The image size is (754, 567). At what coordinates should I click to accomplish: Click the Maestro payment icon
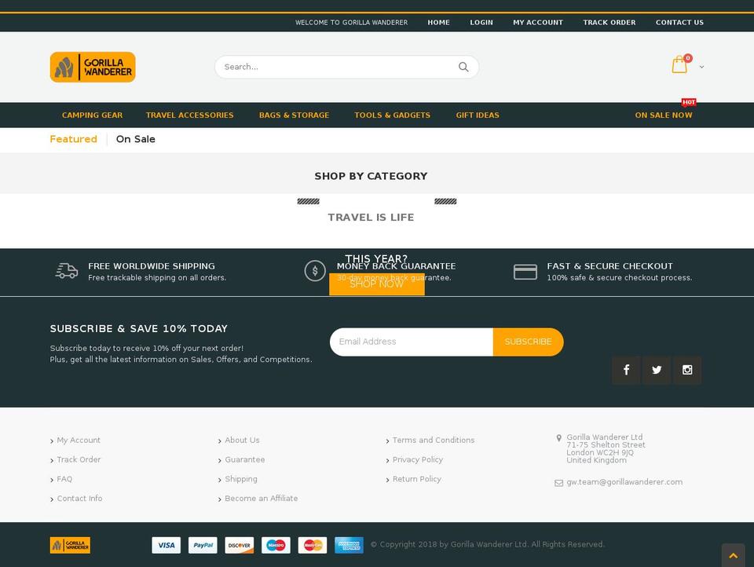point(276,545)
